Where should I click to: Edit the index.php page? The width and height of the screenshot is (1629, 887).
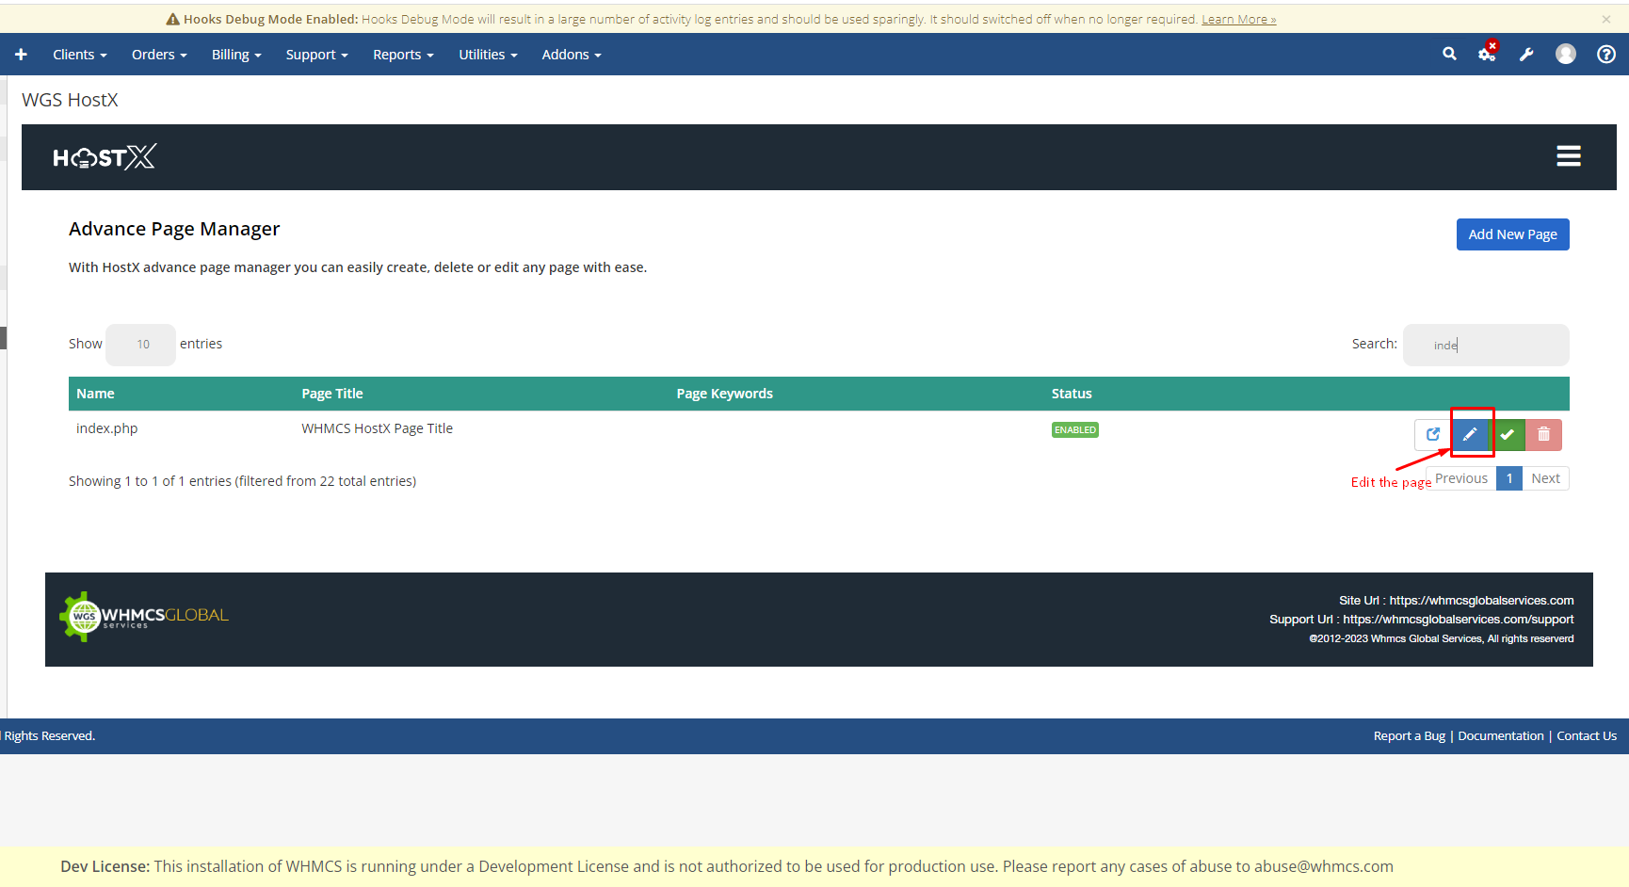pyautogui.click(x=1470, y=435)
